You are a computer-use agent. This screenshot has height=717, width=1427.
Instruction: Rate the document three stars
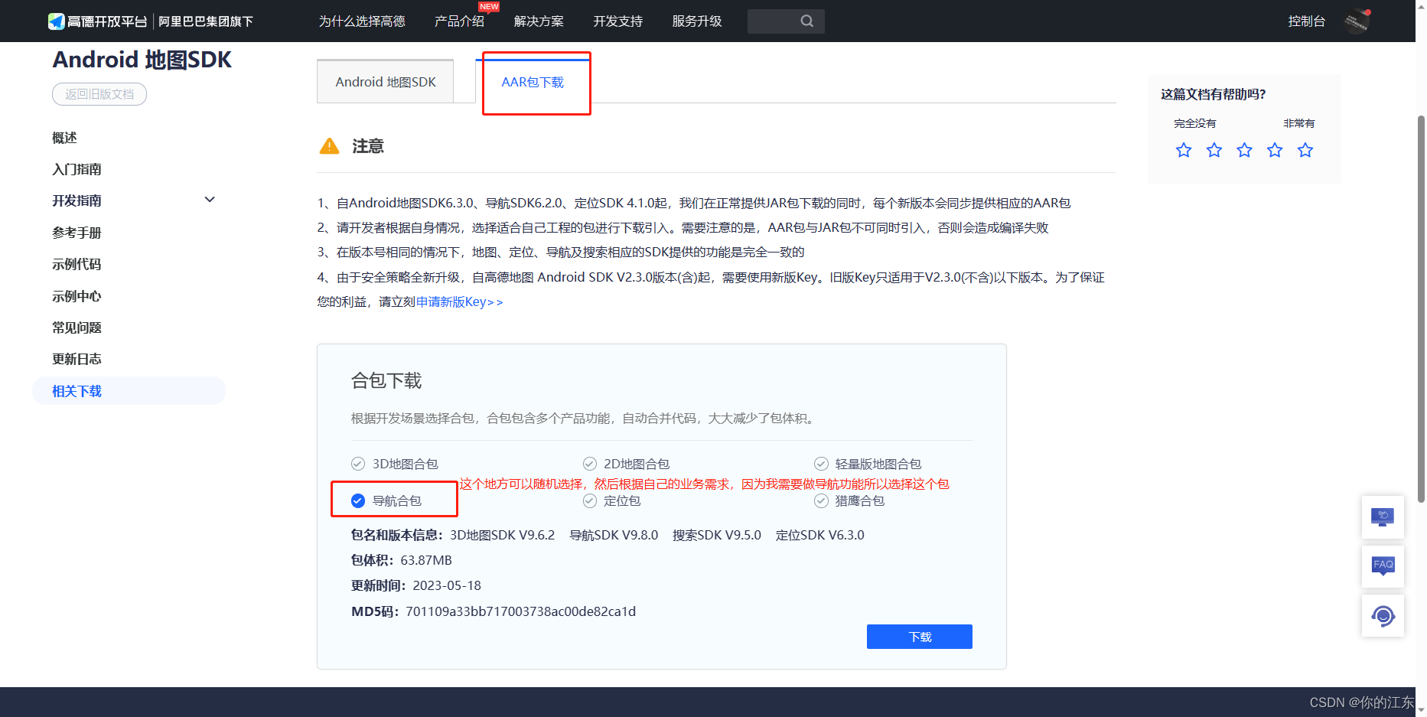(1245, 150)
